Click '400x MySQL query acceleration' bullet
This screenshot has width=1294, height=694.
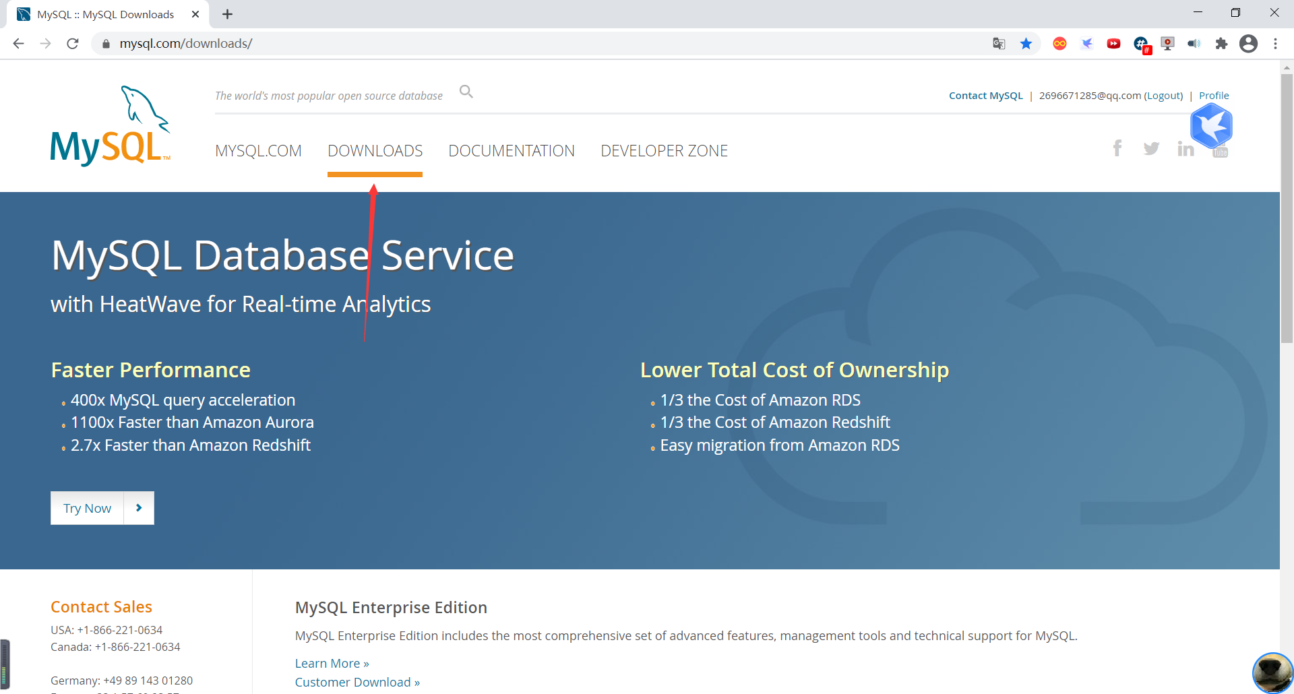click(183, 400)
